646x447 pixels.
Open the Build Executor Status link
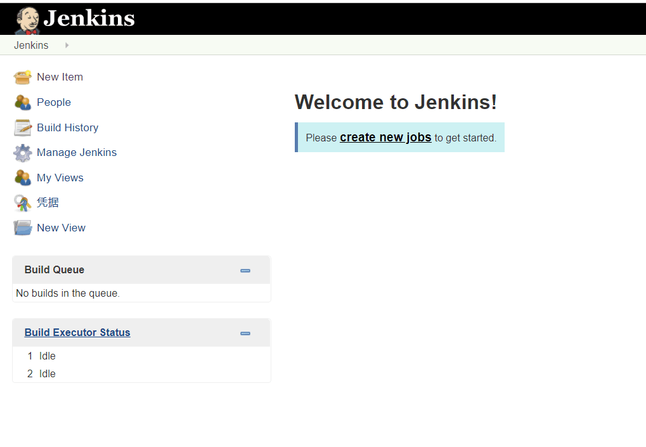77,332
